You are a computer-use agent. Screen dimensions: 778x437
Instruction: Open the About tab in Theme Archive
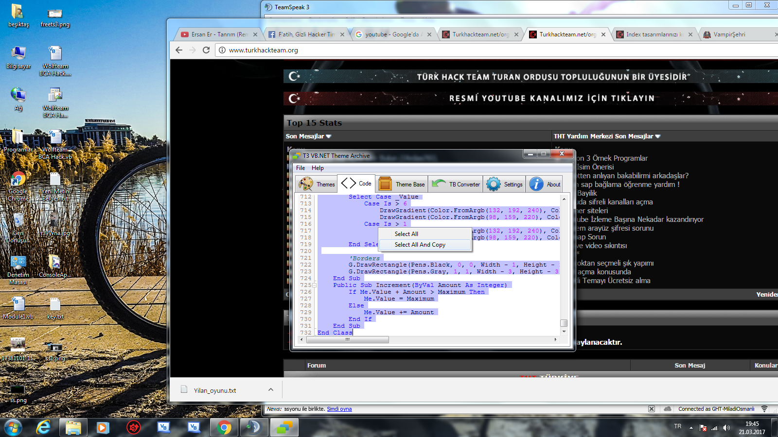coord(545,184)
